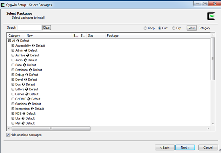The height and width of the screenshot is (153, 221).
Task: Click the Default label next to Devel
Action: click(x=33, y=79)
